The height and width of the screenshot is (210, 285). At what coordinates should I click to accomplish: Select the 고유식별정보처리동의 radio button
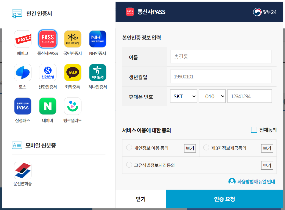coord(129,165)
